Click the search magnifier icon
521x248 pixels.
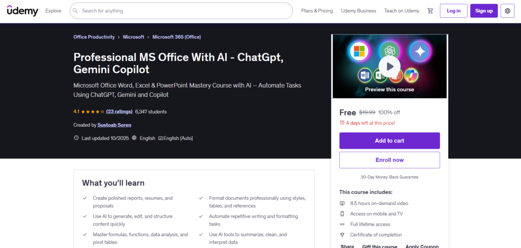(76, 11)
